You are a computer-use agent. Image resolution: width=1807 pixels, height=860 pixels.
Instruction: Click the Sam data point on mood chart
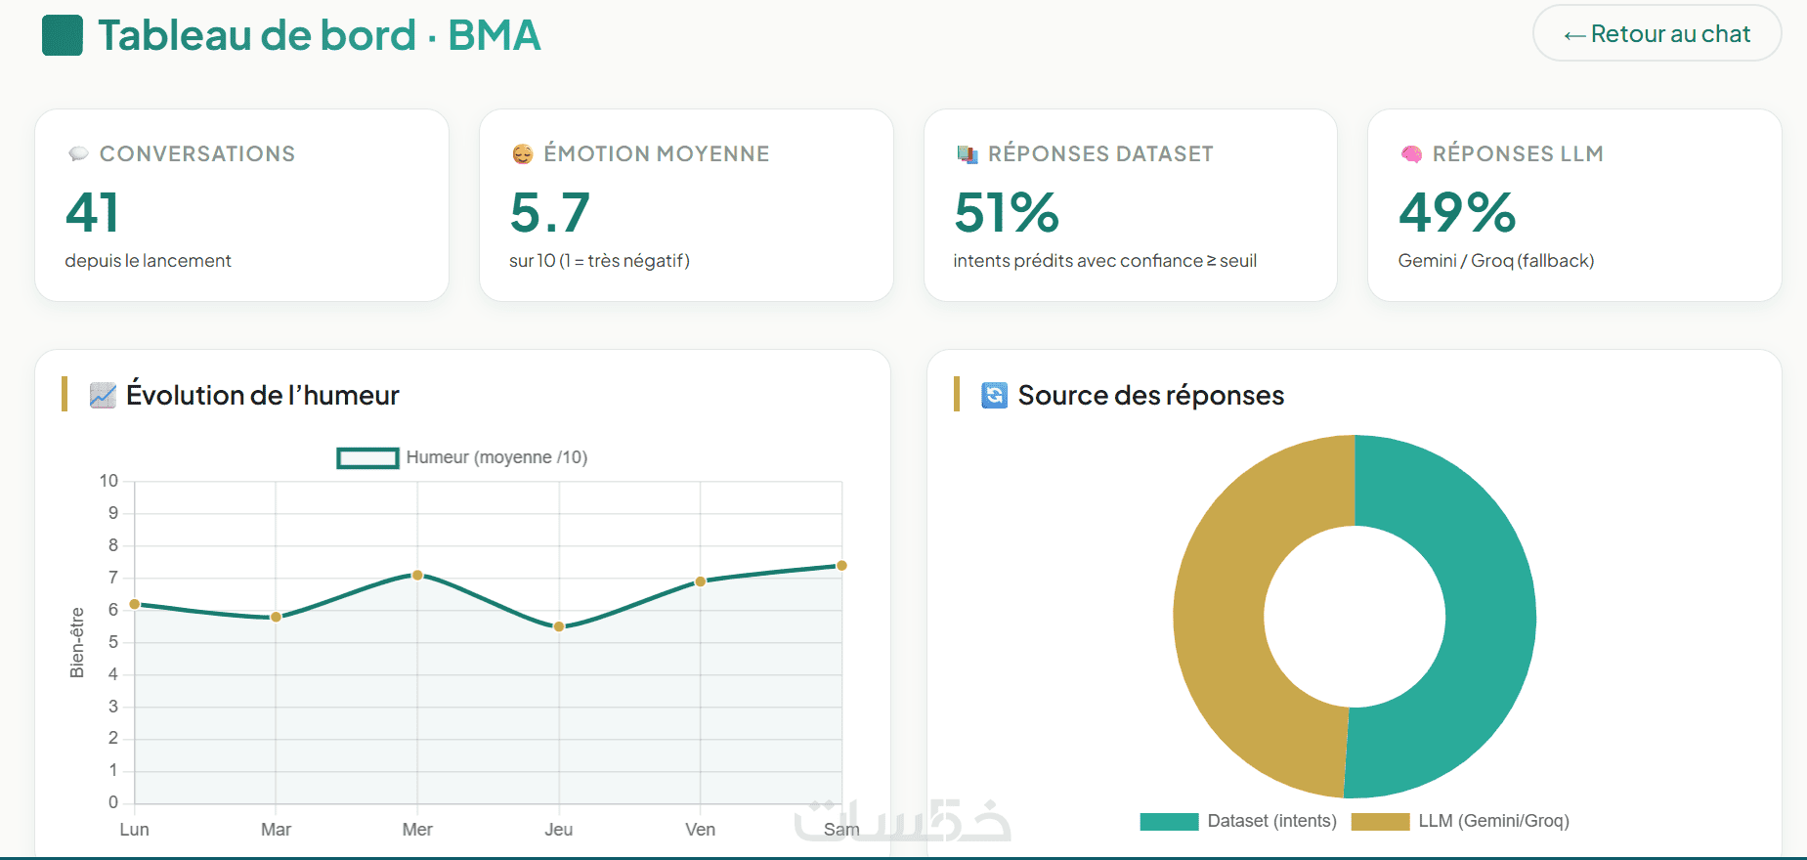[841, 566]
